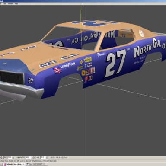This screenshot has width=166, height=166.
Task: Switch to the Corel PHOTO-PAINT taskbar button
Action: [37, 164]
